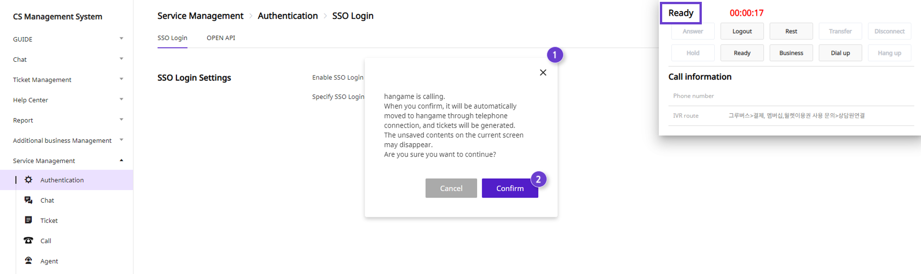Close the hangame calling dialog with X
The image size is (921, 274).
(543, 72)
